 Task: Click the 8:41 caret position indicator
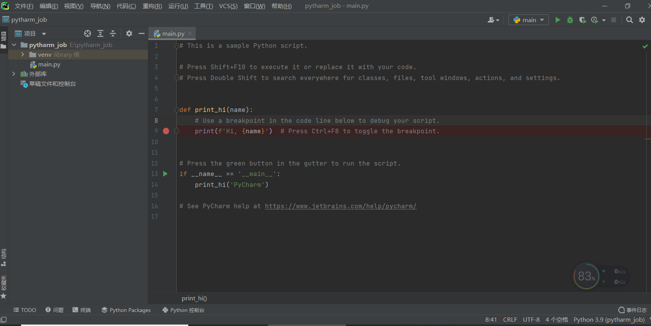click(x=491, y=319)
